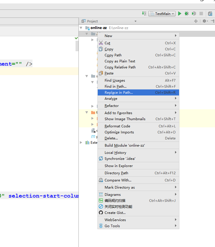Choose Reformat Code
The image size is (215, 247).
click(x=138, y=126)
